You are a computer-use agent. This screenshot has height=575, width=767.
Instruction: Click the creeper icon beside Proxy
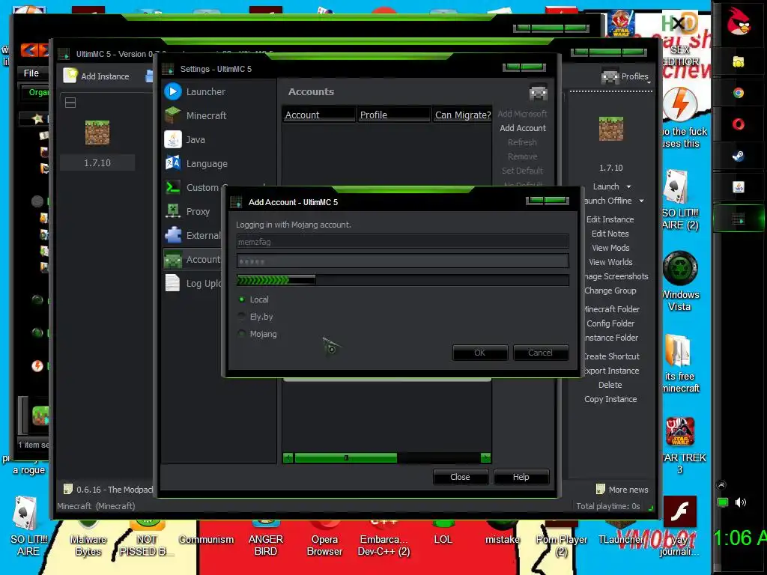173,210
